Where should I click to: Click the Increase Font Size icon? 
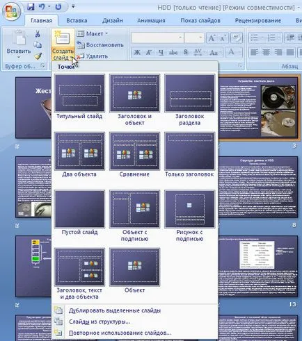pos(212,38)
